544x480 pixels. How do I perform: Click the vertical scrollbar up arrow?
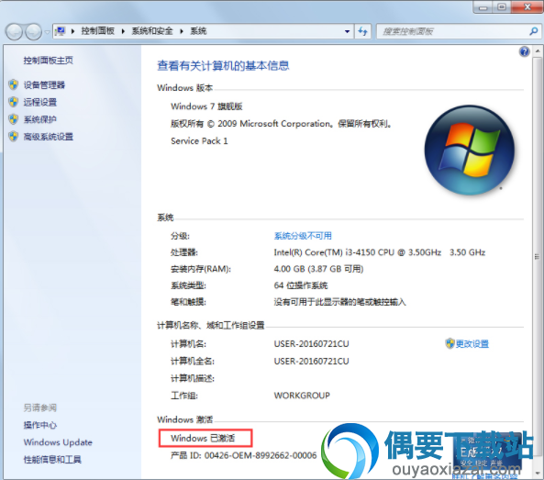[538, 50]
